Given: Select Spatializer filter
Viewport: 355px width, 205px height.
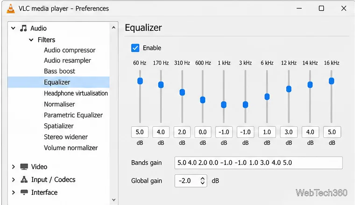Looking at the screenshot, I should pos(59,126).
